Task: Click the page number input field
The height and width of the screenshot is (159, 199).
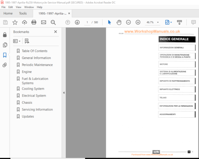Action: click(87, 23)
